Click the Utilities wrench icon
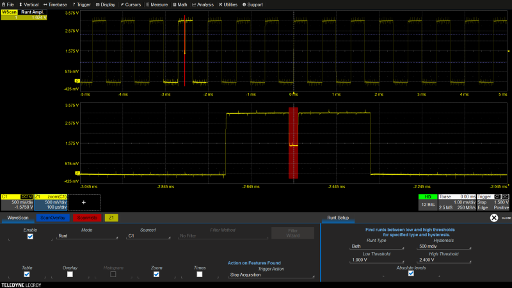Screen dimensions: 512x288 [221, 4]
